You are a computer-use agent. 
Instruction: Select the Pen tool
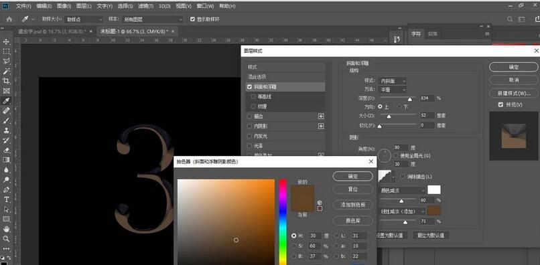coord(6,189)
